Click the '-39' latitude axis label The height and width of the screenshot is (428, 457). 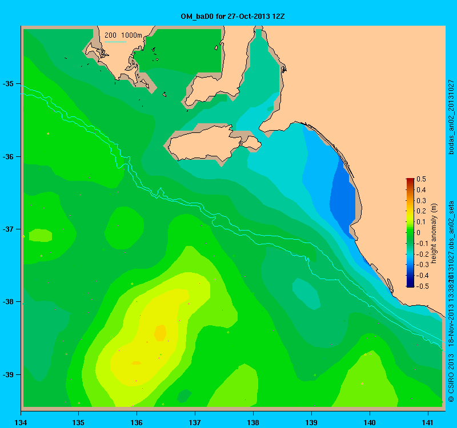[8, 374]
